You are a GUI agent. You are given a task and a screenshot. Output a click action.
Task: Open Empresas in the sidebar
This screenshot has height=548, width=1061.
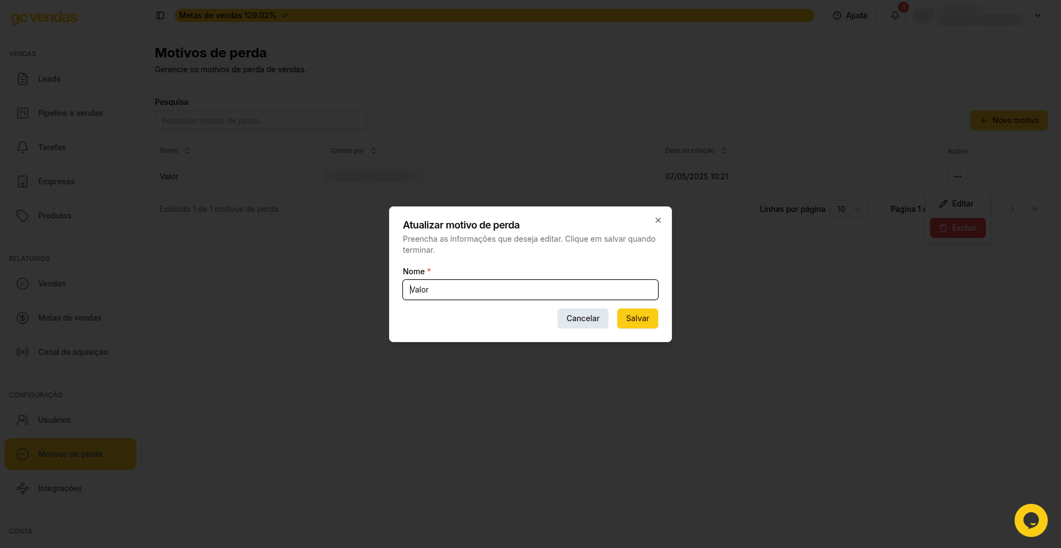[x=70, y=182]
